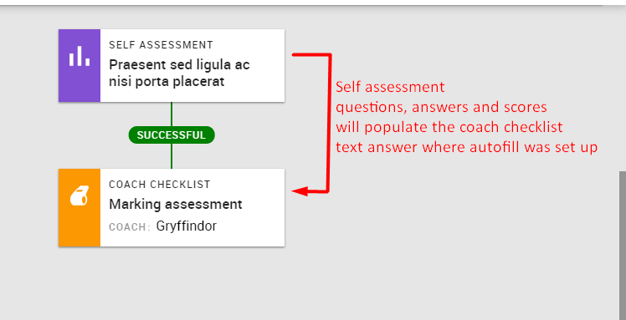
Task: Click the red arrowhead pointing to coach checklist
Action: (x=300, y=191)
